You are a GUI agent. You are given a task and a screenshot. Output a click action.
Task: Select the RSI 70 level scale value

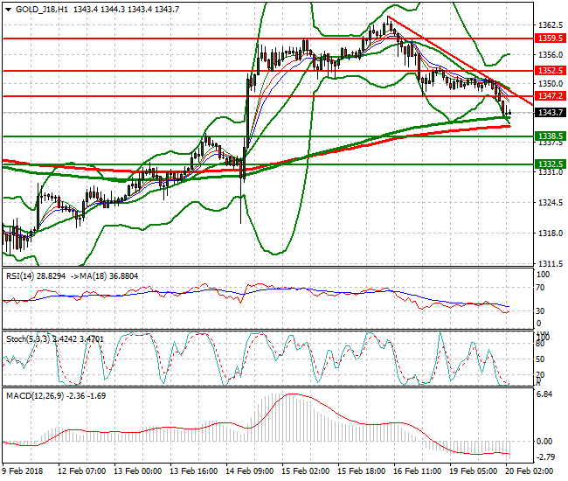540,288
